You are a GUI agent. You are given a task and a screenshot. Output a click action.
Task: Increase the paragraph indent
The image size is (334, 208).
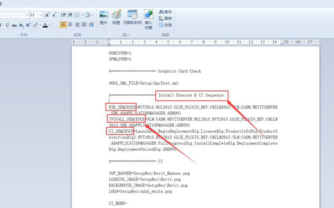coord(70,15)
